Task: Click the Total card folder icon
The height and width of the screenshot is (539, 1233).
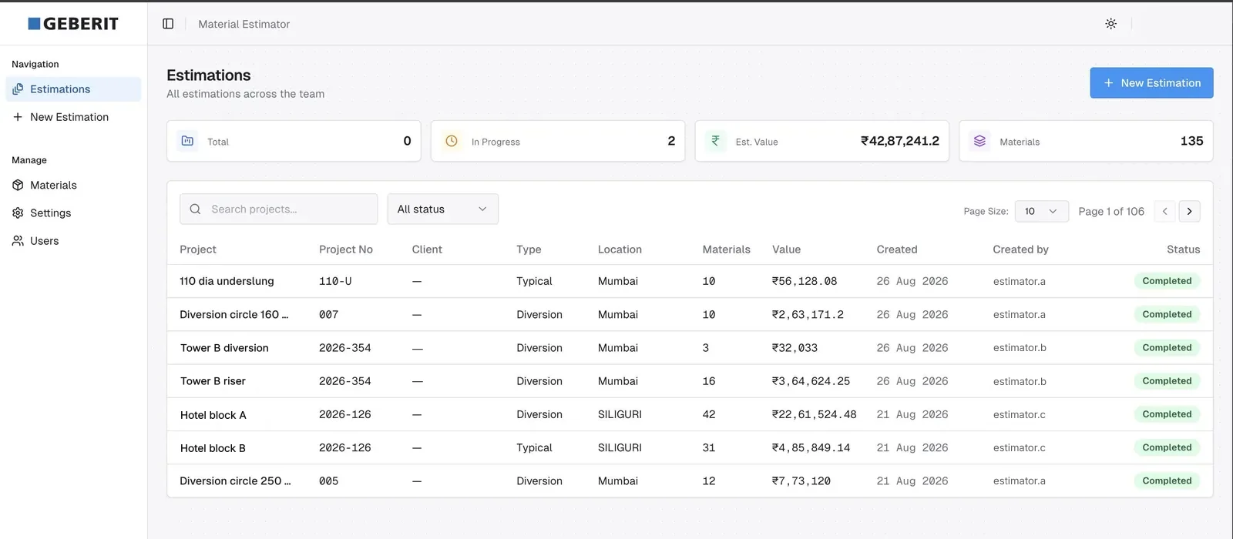Action: pos(187,141)
